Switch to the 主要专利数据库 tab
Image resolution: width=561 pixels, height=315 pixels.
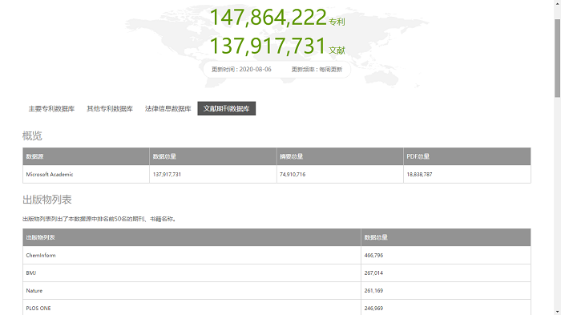51,108
